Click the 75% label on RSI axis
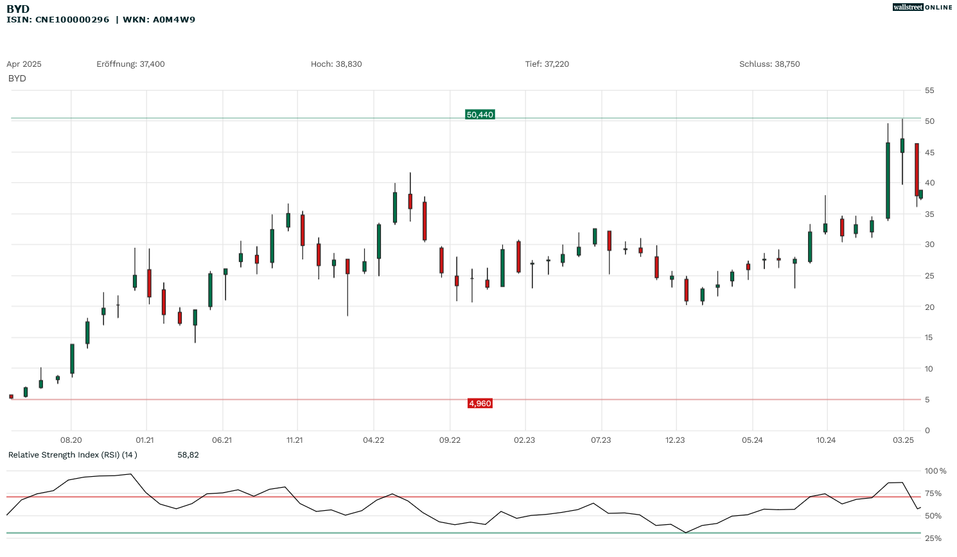Viewport: 957px width, 557px height. pos(933,493)
